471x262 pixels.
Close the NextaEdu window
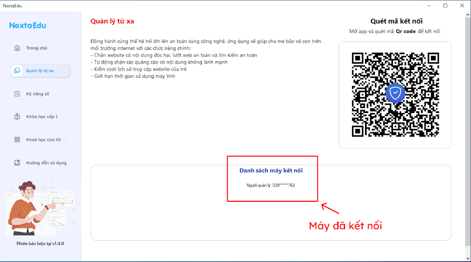462,5
